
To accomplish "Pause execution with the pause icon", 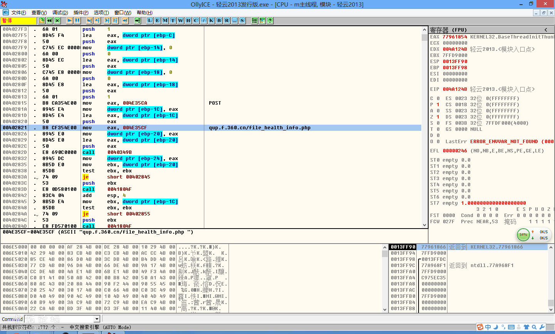I will point(77,20).
